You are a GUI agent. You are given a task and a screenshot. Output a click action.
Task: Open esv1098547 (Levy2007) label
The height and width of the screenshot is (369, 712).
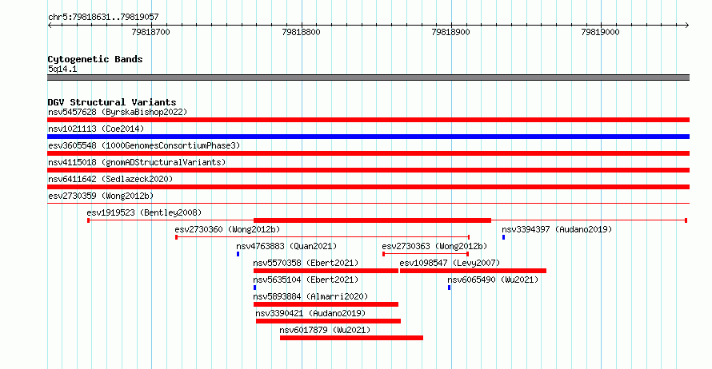pyautogui.click(x=450, y=263)
